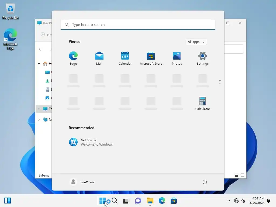The image size is (276, 207).
Task: Select the Microsoft Edge desktop shortcut
Action: [11, 39]
